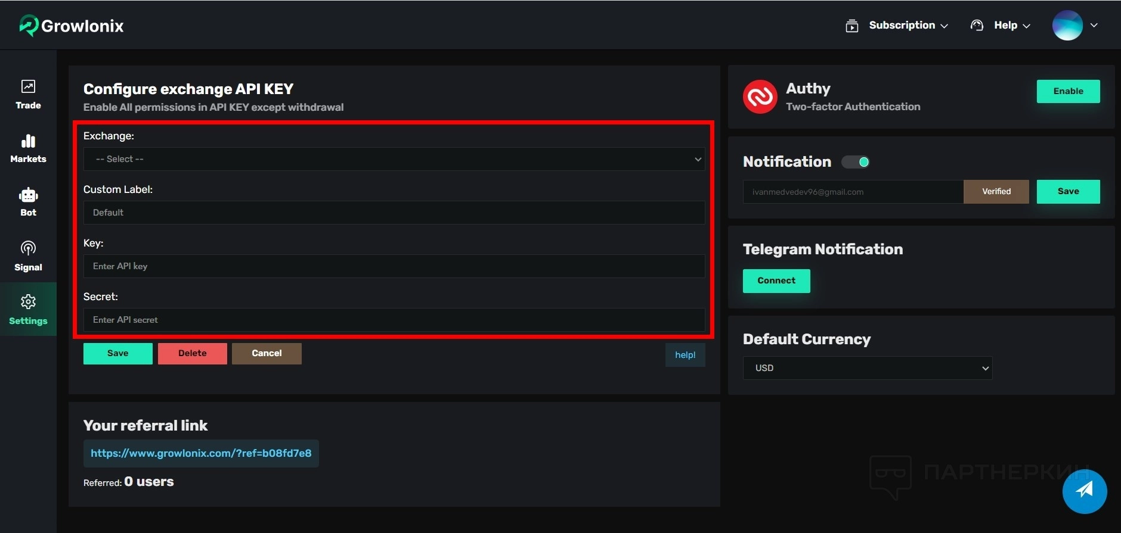Click the Authy logo icon

(760, 96)
